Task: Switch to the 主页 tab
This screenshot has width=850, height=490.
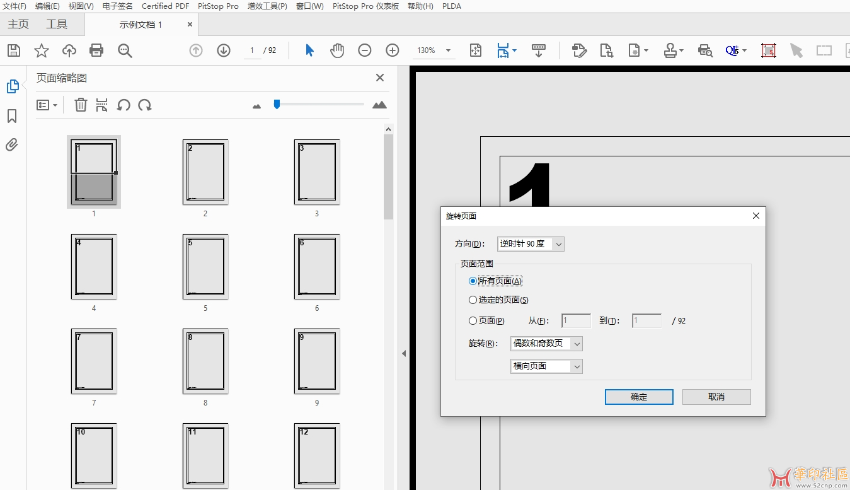Action: pos(18,25)
